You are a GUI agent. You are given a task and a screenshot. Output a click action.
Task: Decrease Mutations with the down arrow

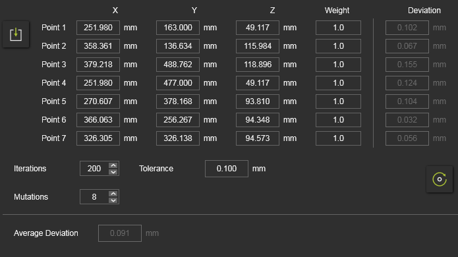point(113,200)
